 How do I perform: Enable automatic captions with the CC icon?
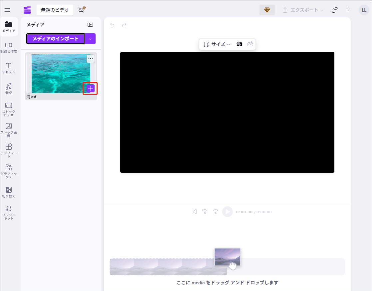[250, 44]
